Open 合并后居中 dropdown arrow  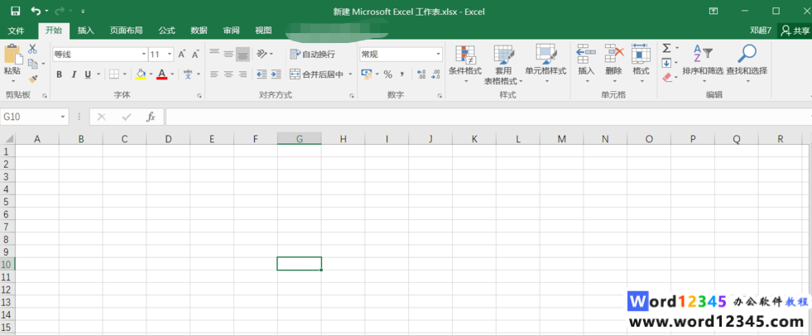(350, 74)
